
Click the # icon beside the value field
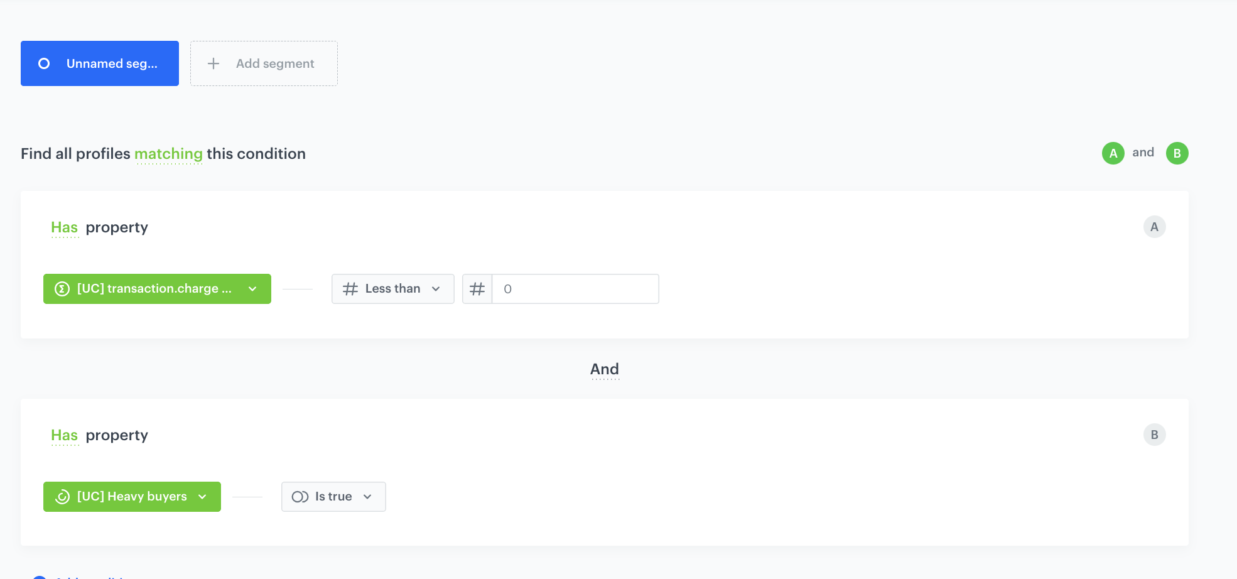pyautogui.click(x=478, y=288)
